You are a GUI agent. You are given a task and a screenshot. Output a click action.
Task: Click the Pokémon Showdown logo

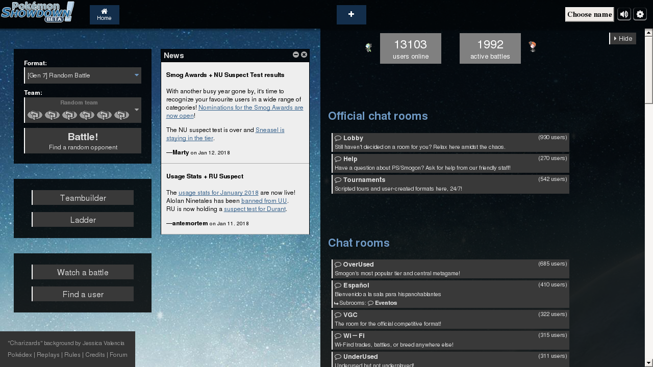pos(38,12)
